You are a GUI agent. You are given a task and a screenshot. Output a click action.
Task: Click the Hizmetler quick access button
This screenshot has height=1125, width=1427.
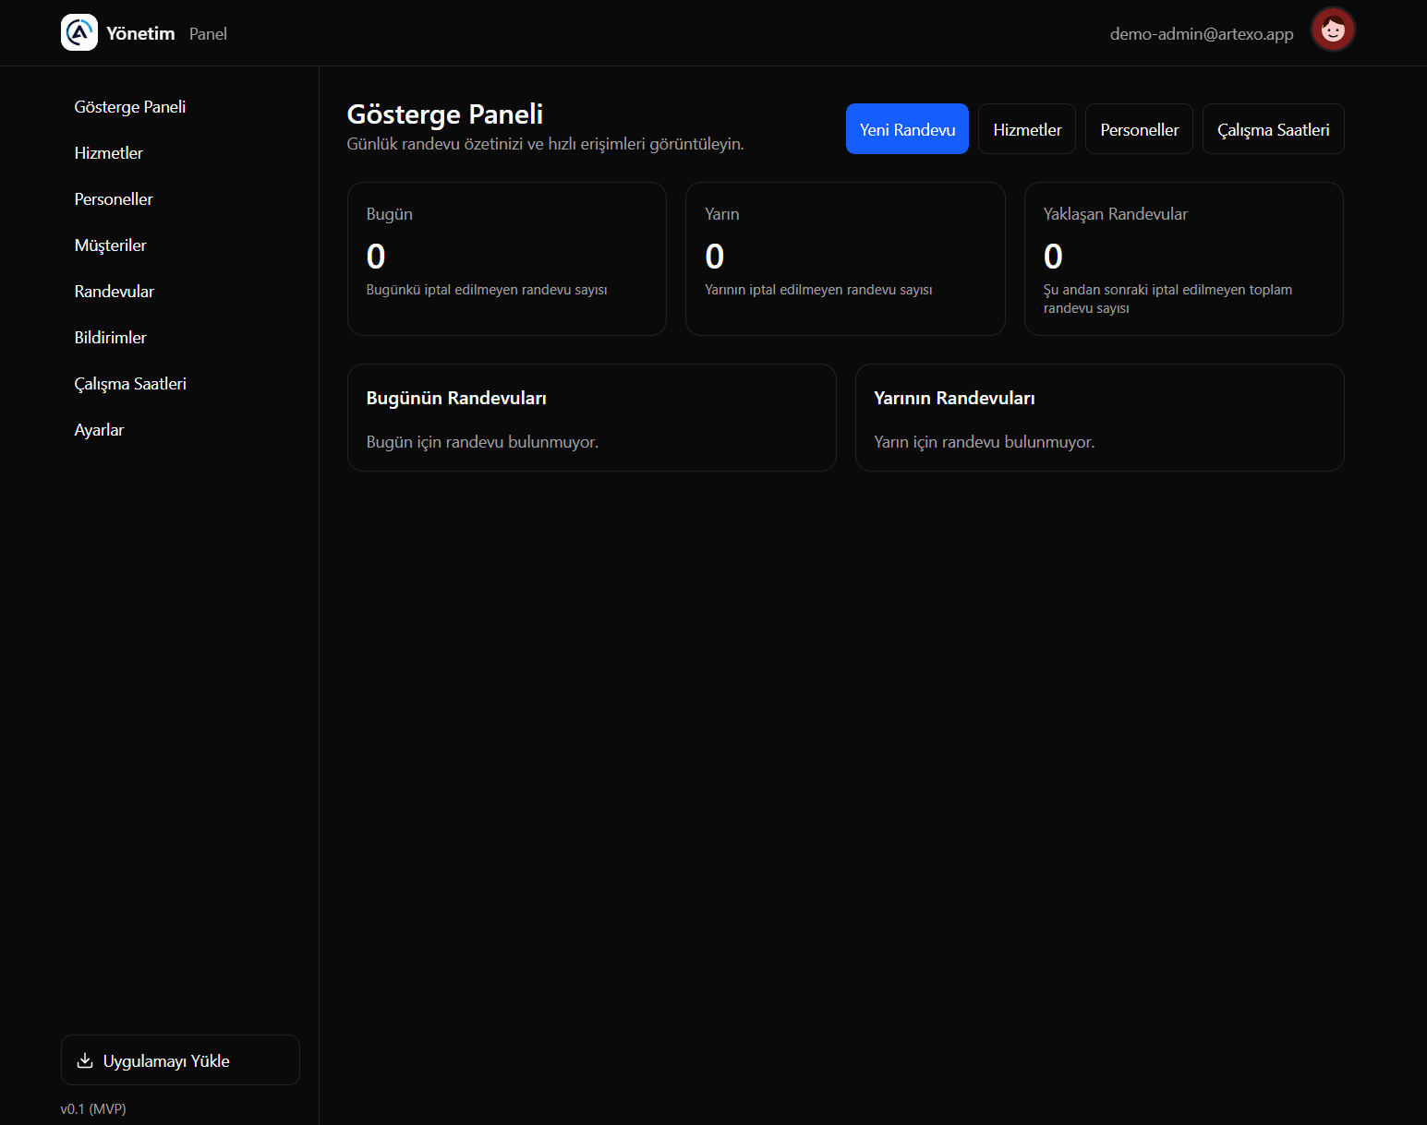click(1027, 129)
